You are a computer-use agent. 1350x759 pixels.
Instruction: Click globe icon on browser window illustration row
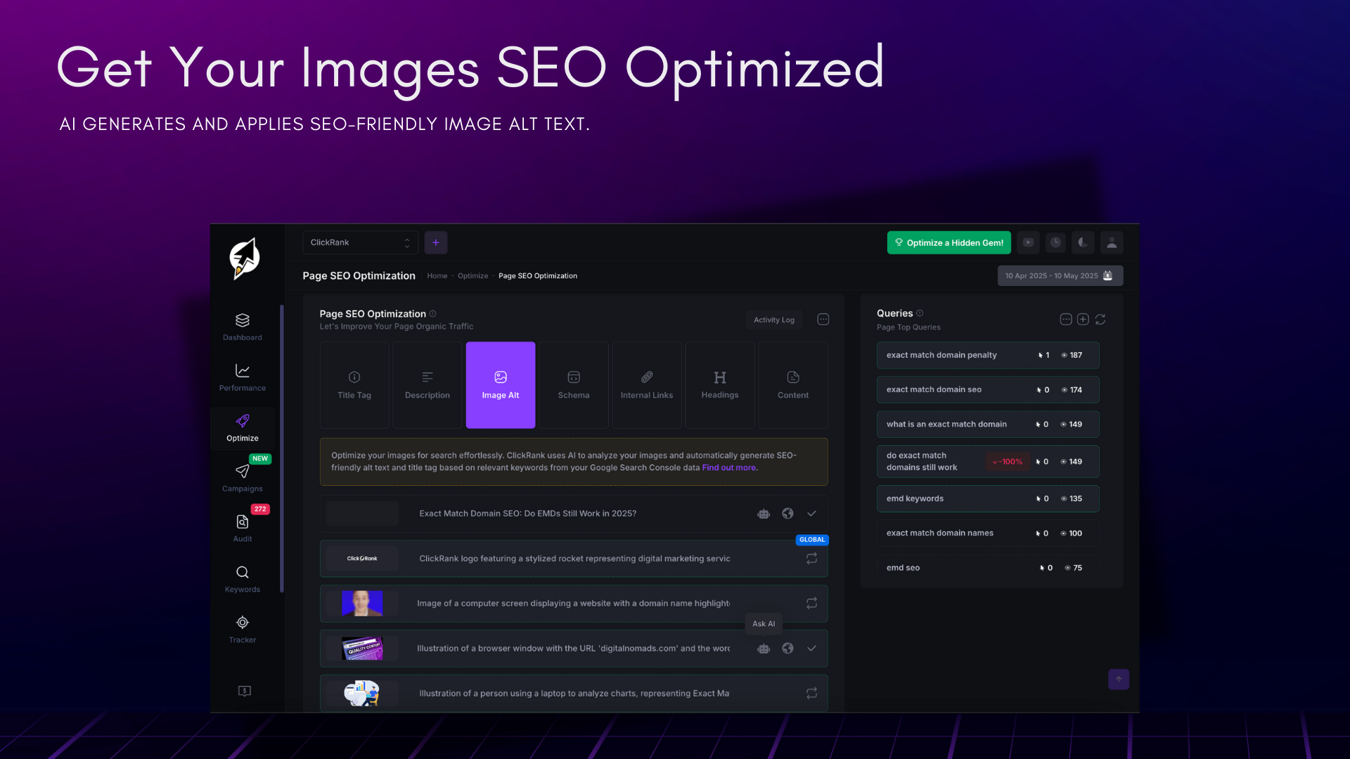click(x=787, y=649)
